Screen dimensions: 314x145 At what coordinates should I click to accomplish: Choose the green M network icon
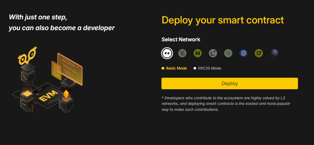click(x=198, y=53)
